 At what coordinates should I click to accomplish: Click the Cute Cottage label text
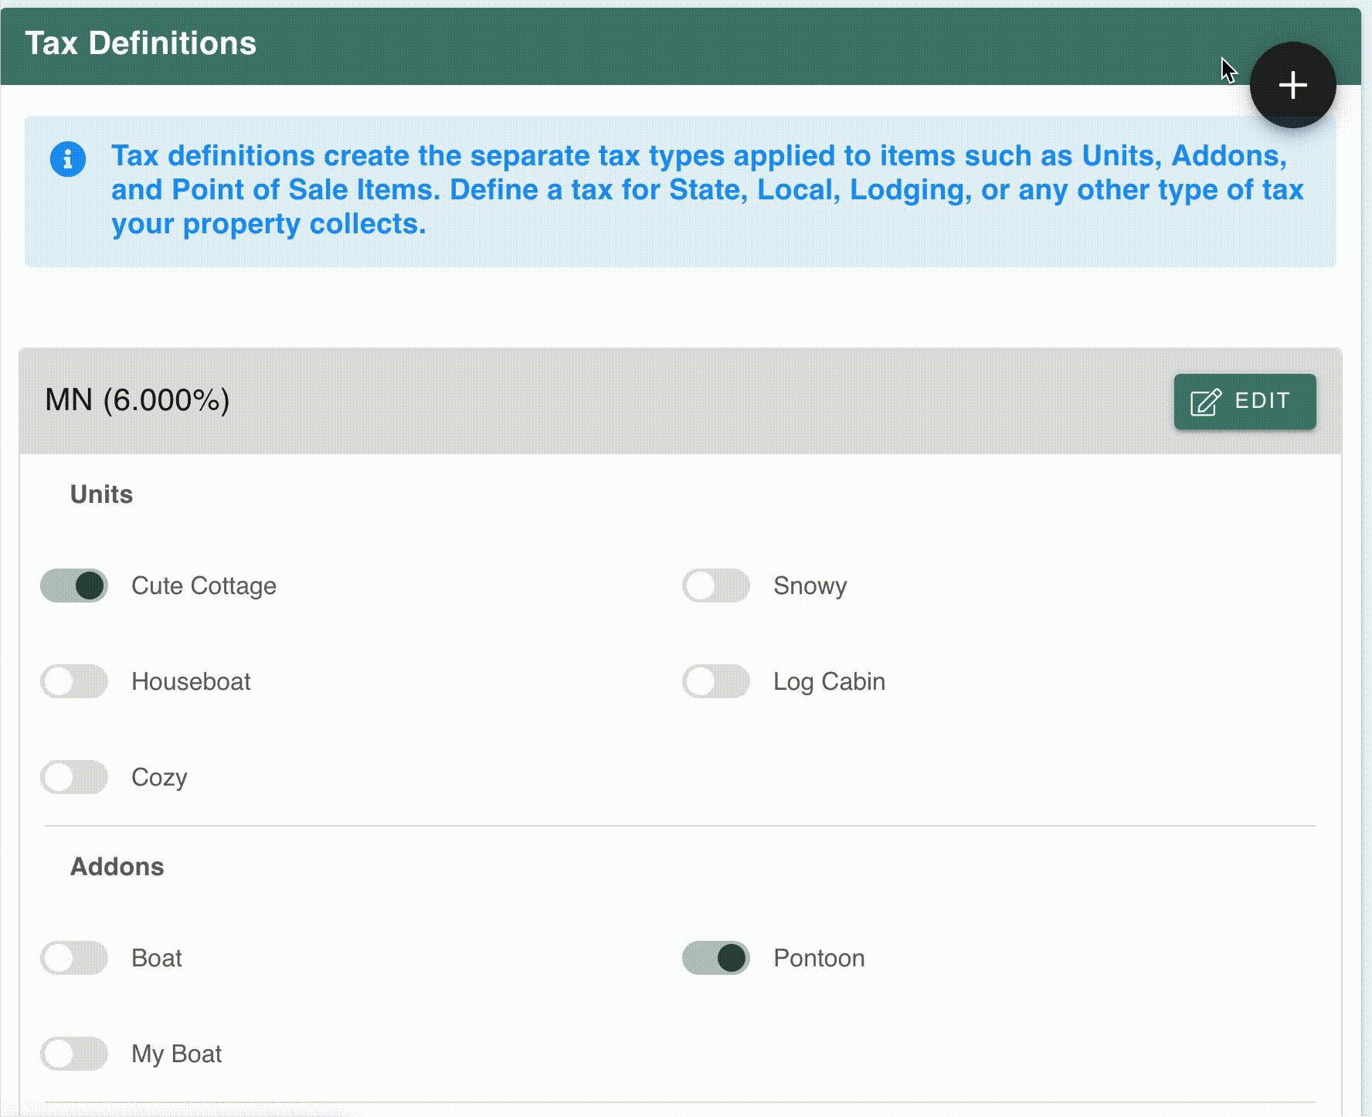coord(204,586)
